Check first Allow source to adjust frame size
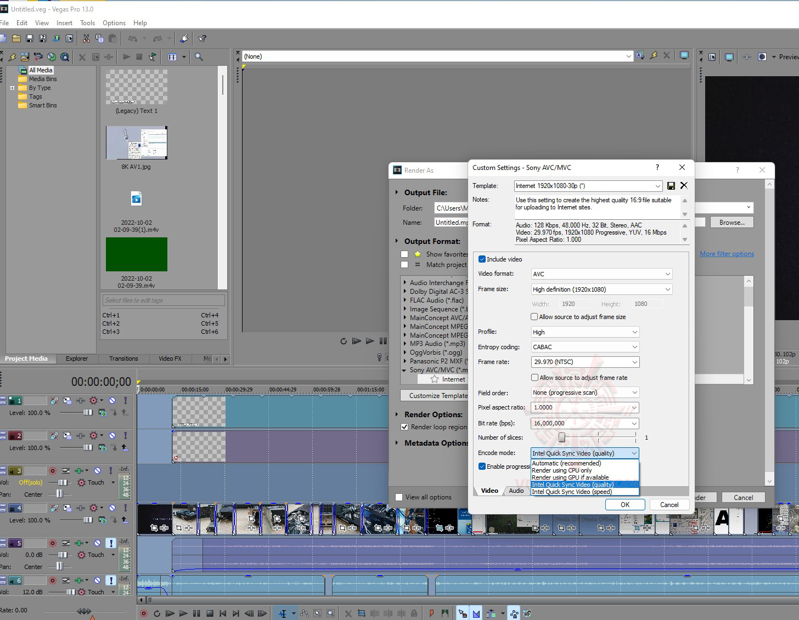Viewport: 799px width, 620px height. pyautogui.click(x=534, y=317)
